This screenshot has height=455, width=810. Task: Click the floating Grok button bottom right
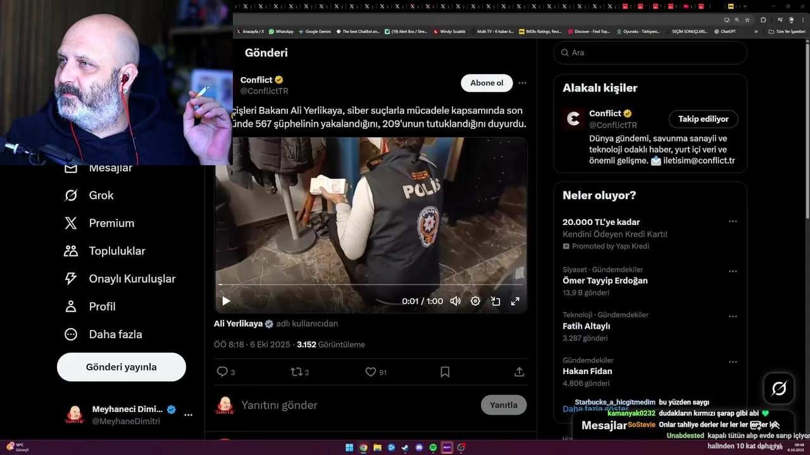coord(779,389)
